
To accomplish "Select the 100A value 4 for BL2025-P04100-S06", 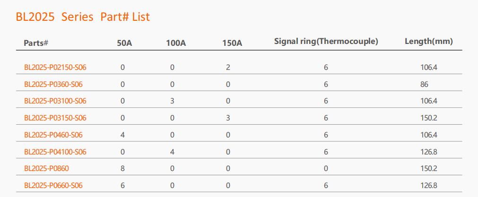I will point(172,152).
